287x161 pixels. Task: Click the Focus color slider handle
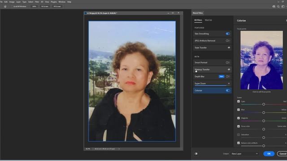point(264,129)
